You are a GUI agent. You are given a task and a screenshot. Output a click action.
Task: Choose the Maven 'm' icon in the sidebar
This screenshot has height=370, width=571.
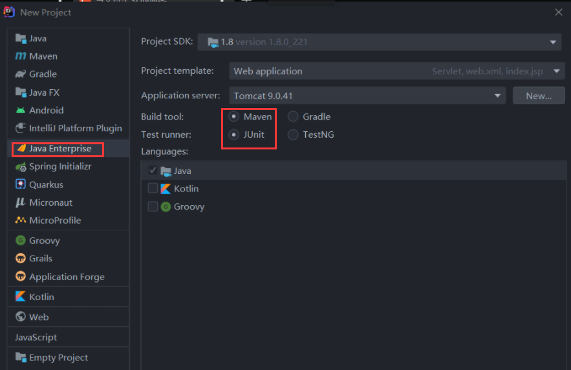tap(21, 56)
